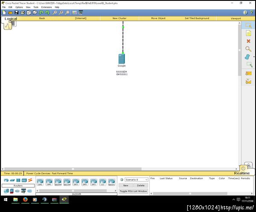Image resolution: width=256 pixels, height=212 pixels.
Task: Open the Extensions menu
Action: [47, 7]
